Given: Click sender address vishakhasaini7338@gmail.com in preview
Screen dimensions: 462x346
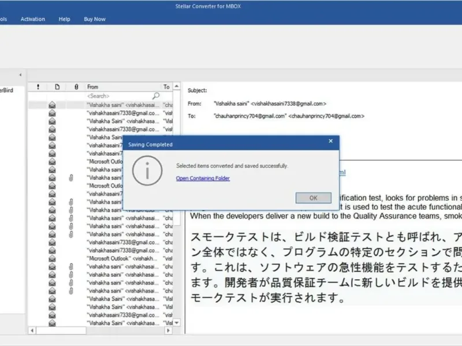Looking at the screenshot, I should (288, 104).
